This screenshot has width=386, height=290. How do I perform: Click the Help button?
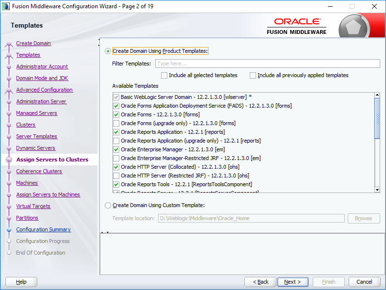pyautogui.click(x=21, y=282)
